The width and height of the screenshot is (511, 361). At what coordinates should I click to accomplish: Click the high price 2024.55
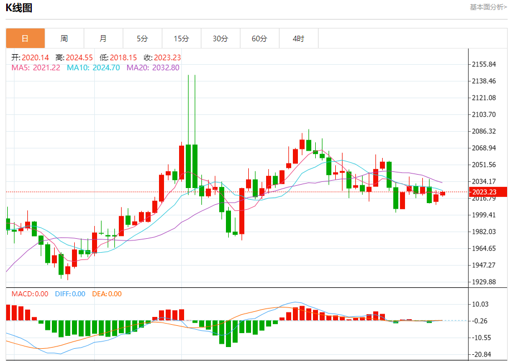(79, 57)
